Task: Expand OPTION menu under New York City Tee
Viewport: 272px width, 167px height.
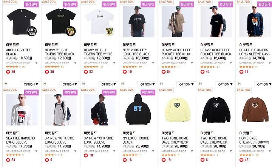Action: [147, 84]
